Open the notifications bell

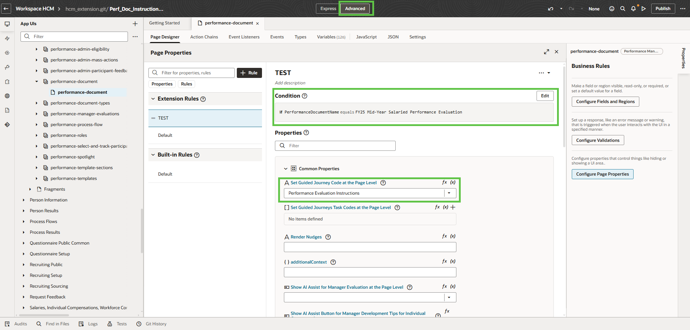click(633, 9)
